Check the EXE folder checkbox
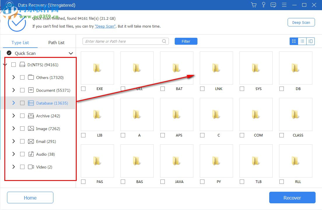Viewport: 322px width, 210px height. click(x=83, y=89)
